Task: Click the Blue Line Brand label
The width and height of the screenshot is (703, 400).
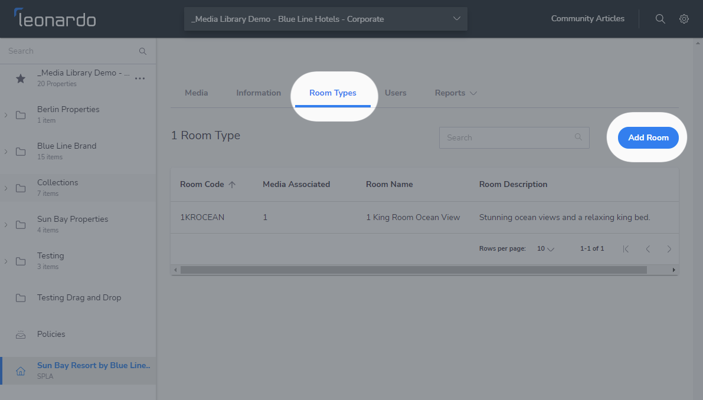Action: click(x=67, y=146)
